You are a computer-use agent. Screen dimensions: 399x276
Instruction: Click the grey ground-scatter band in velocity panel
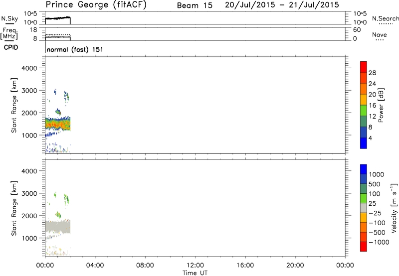point(58,227)
